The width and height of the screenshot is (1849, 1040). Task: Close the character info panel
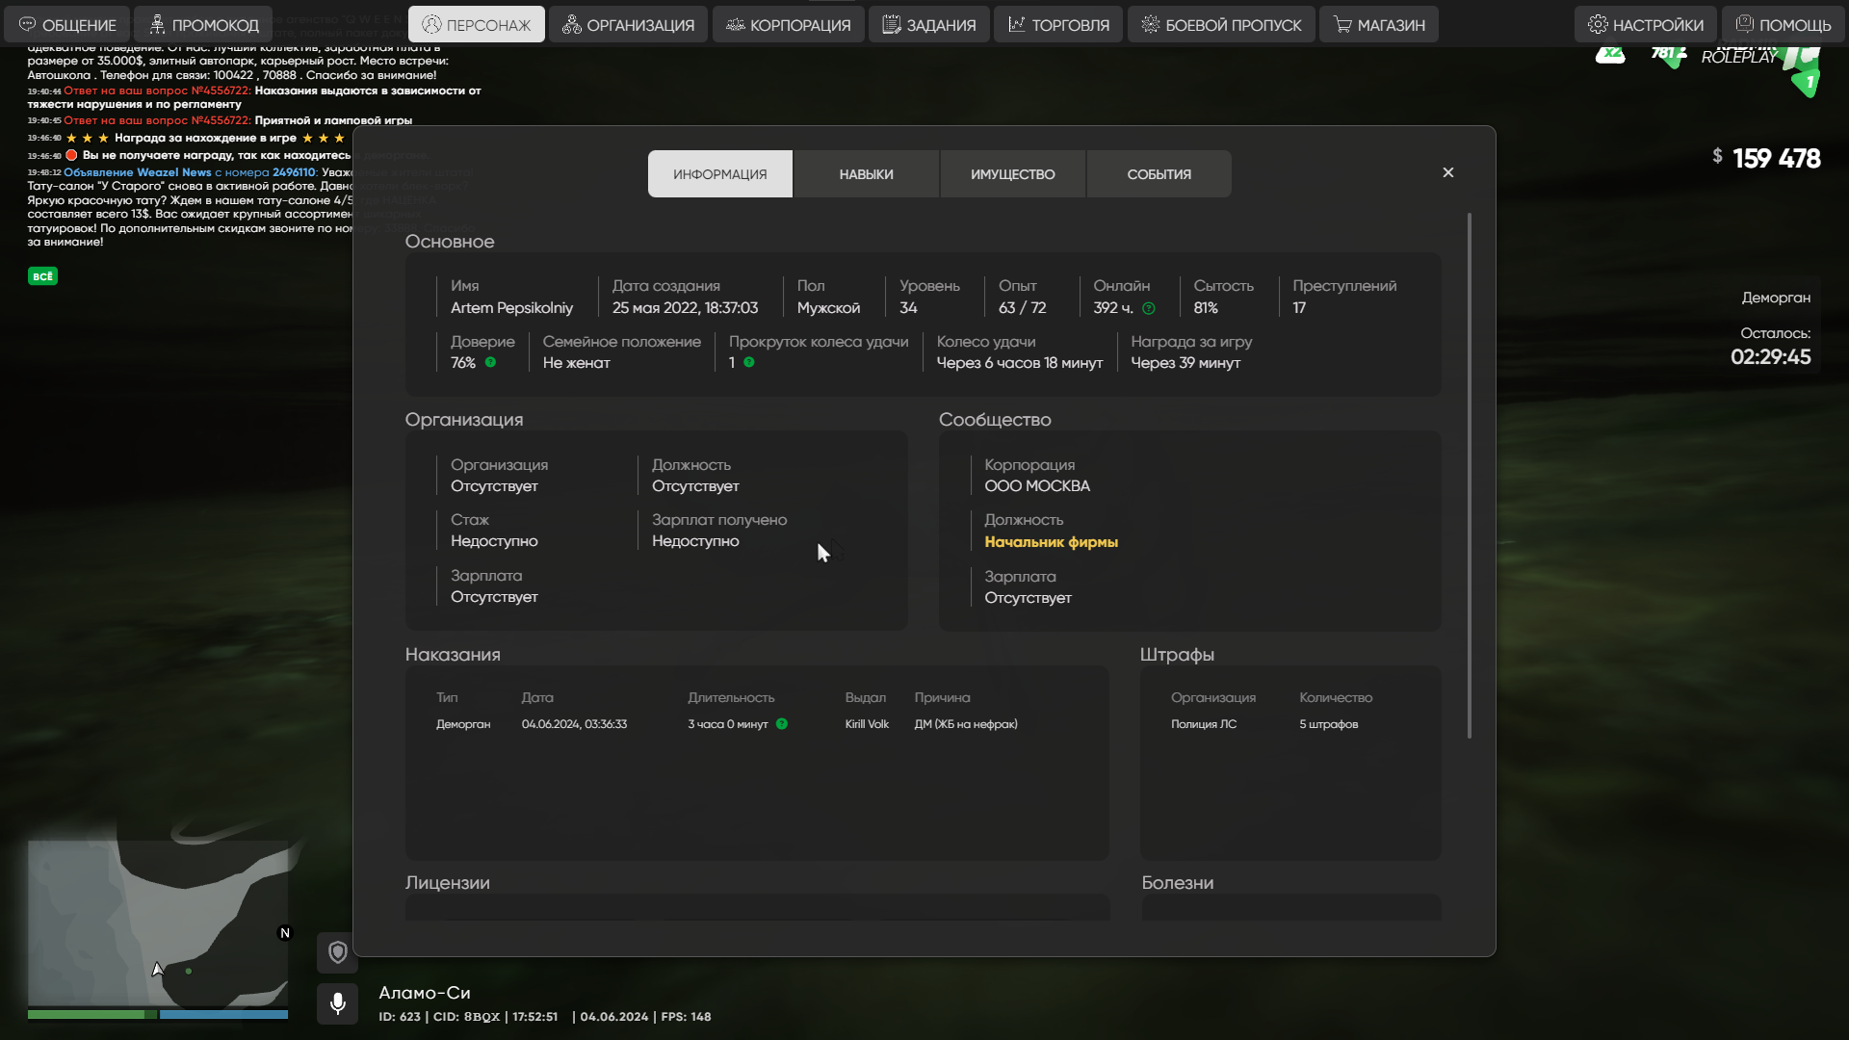[1447, 172]
